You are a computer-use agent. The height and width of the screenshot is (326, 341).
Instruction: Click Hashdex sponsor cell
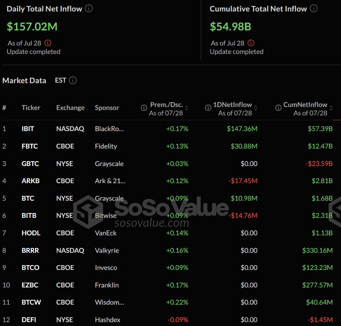[x=108, y=320]
